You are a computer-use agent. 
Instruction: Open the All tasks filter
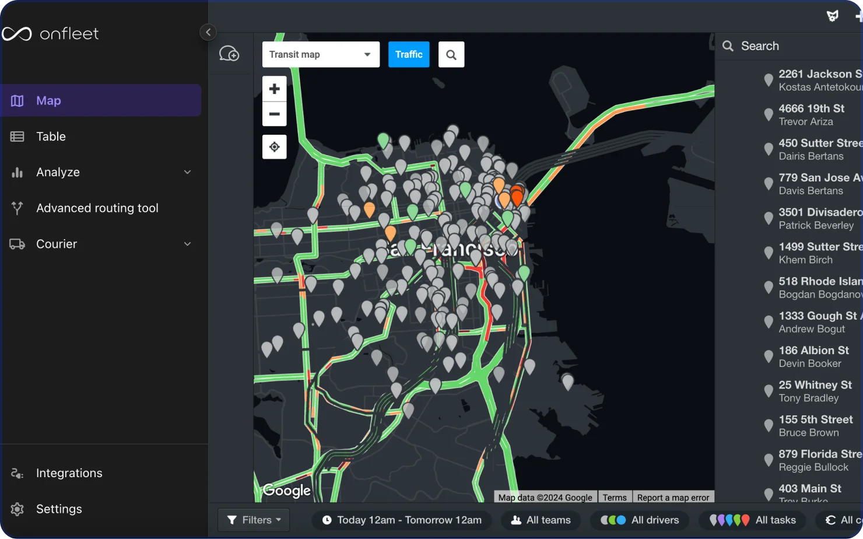(x=753, y=520)
